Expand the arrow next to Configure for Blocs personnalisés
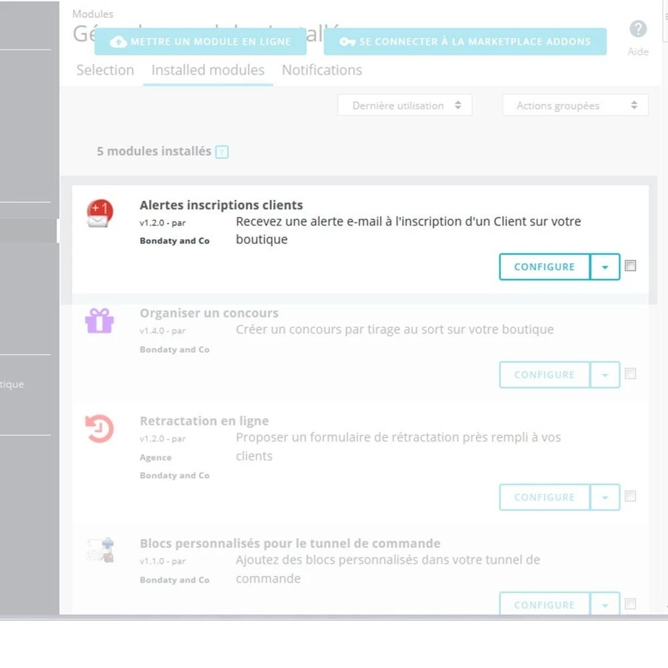Image resolution: width=668 pixels, height=668 pixels. pyautogui.click(x=605, y=604)
